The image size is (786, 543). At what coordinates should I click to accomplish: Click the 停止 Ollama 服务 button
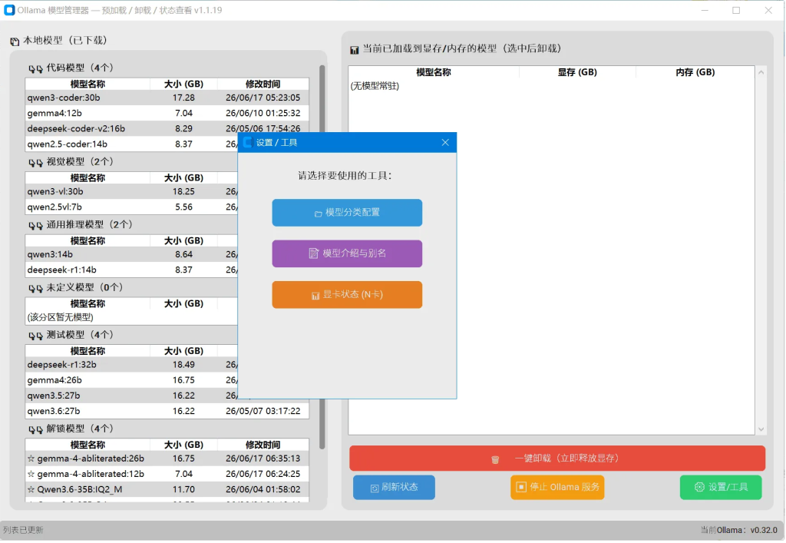pos(557,488)
